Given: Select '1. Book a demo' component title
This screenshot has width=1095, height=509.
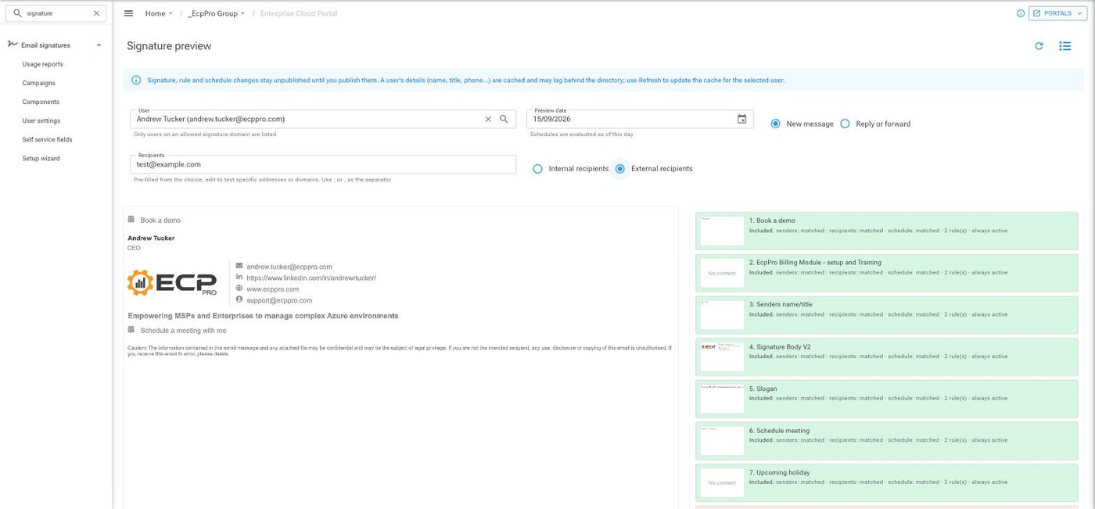Looking at the screenshot, I should (x=772, y=220).
